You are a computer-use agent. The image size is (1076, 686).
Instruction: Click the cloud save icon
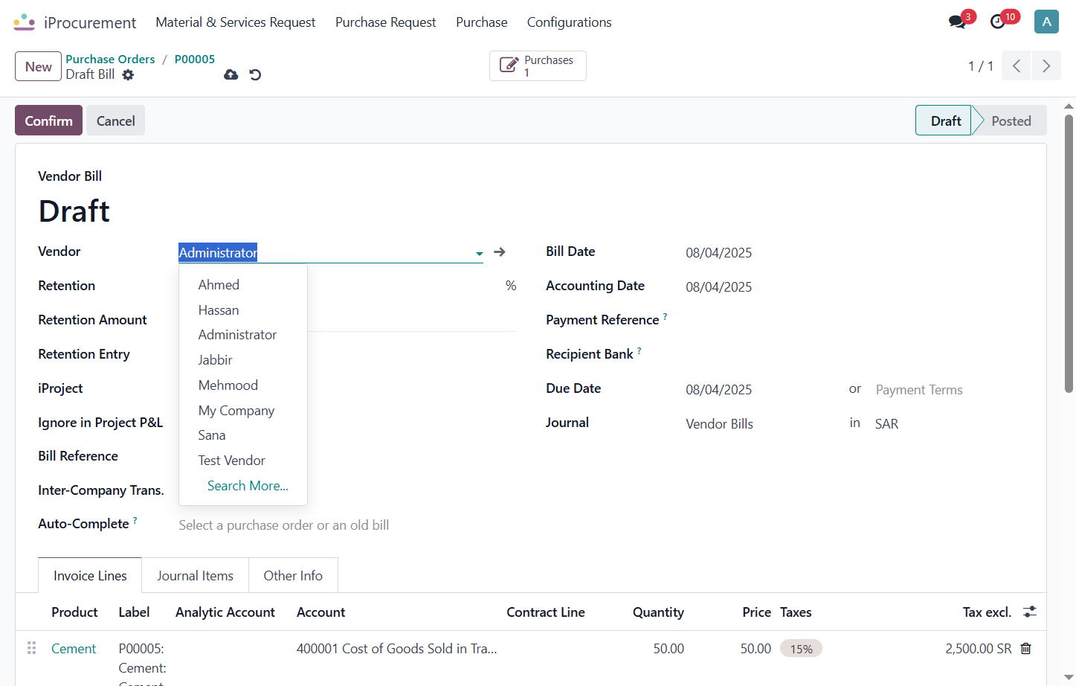pos(231,74)
